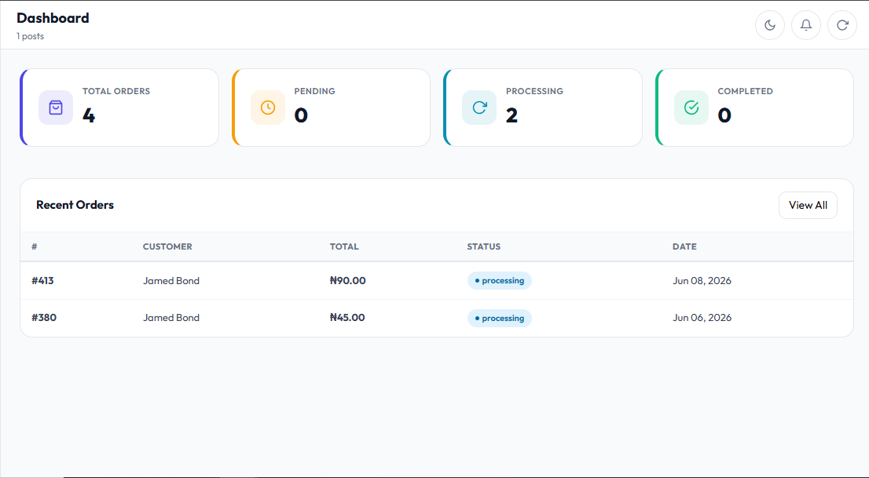Click the TOTAL ORDERS label
This screenshot has width=869, height=478.
click(116, 91)
